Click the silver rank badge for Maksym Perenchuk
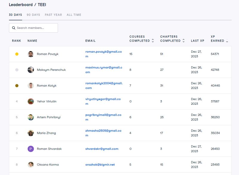This screenshot has height=175, width=239. pyautogui.click(x=17, y=70)
